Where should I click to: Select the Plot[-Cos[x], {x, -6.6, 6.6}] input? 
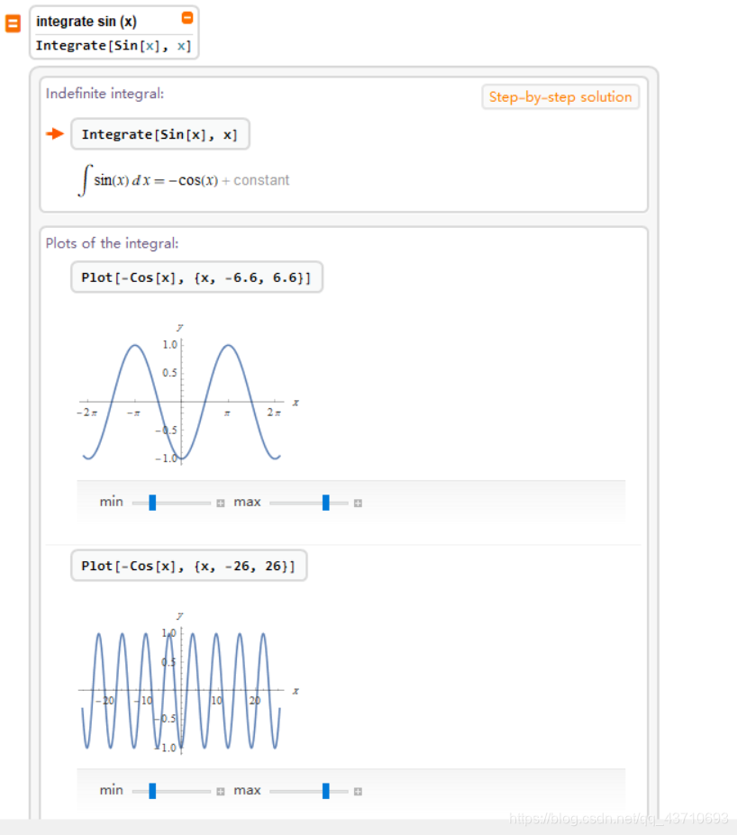[x=196, y=277]
